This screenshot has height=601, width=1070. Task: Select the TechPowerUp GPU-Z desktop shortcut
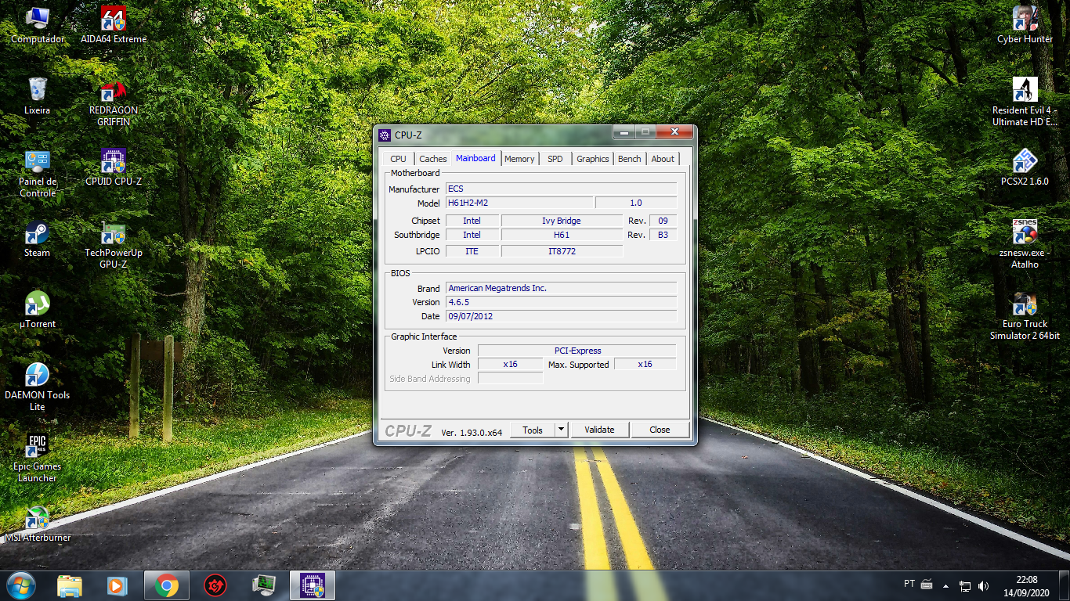tap(114, 245)
